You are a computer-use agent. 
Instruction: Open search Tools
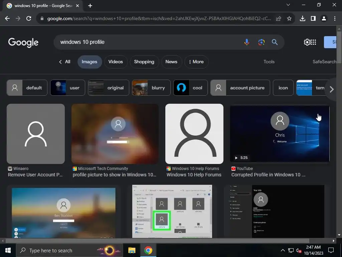click(x=269, y=62)
